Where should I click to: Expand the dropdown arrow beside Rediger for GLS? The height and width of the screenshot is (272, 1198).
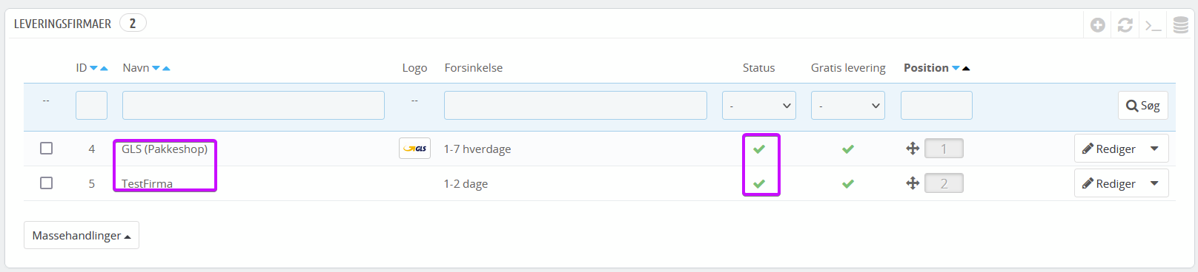tap(1154, 149)
